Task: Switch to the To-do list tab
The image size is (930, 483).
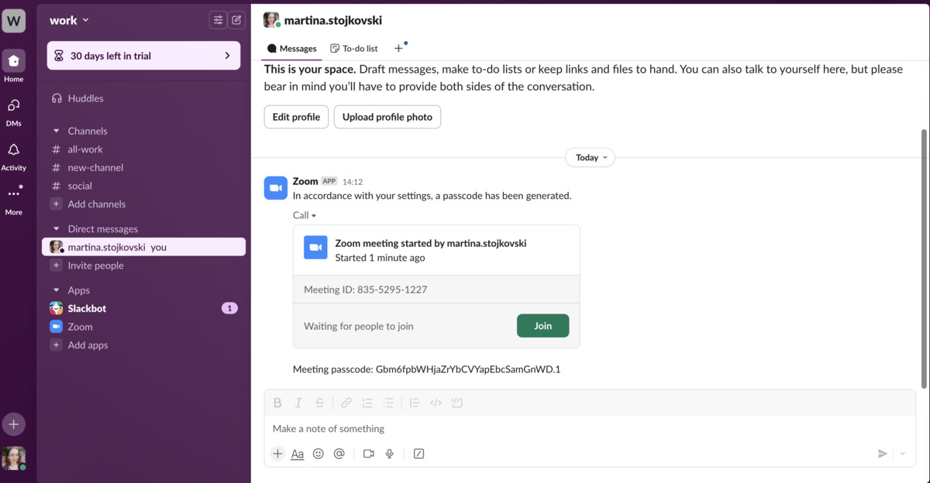Action: (x=354, y=48)
